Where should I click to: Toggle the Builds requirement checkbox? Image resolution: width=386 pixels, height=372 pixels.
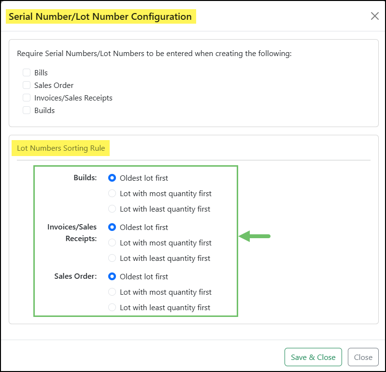point(27,111)
